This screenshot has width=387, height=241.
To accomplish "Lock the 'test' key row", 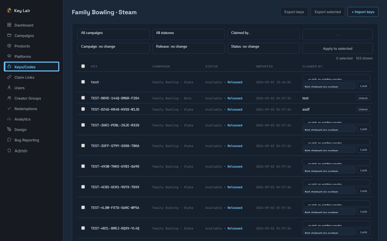I will coord(363,86).
